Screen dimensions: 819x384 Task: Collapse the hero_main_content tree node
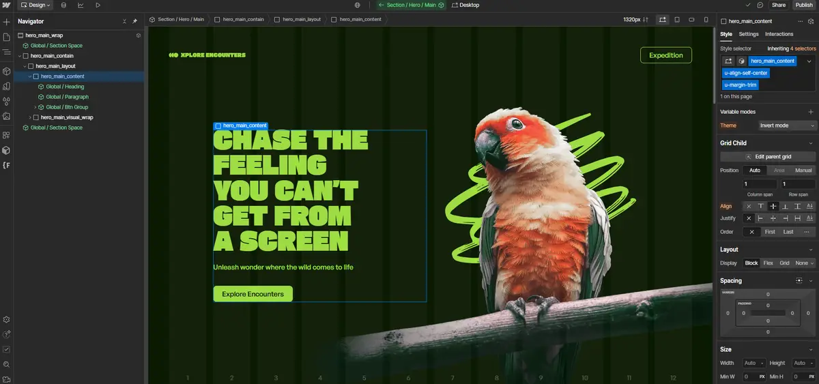tap(30, 76)
